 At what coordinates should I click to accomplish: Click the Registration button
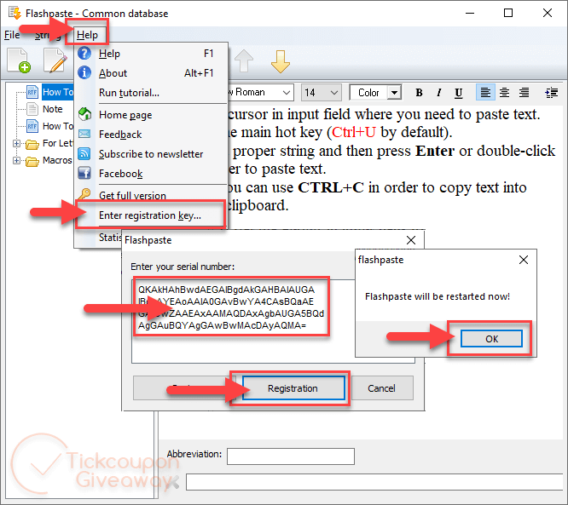[293, 388]
